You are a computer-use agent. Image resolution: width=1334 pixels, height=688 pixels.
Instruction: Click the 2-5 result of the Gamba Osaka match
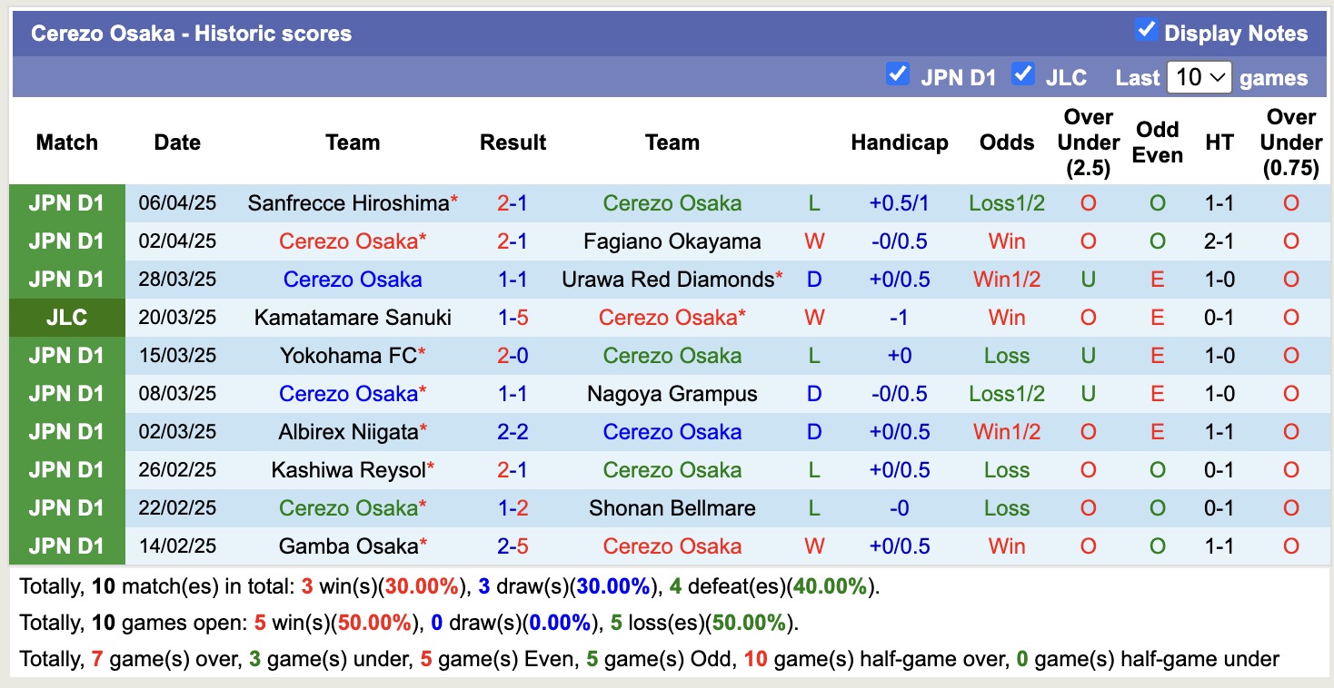[513, 545]
